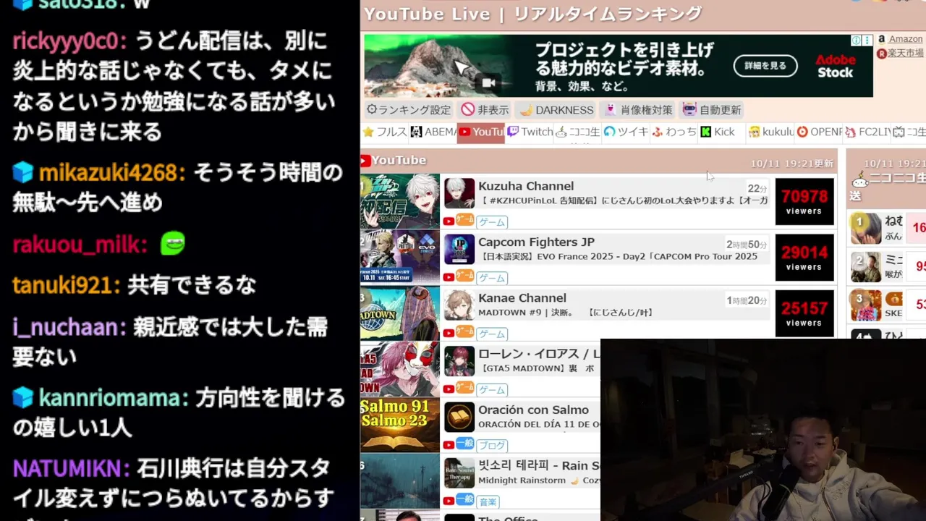Switch to ABEMA tab
Viewport: 926px width, 521px height.
click(433, 132)
